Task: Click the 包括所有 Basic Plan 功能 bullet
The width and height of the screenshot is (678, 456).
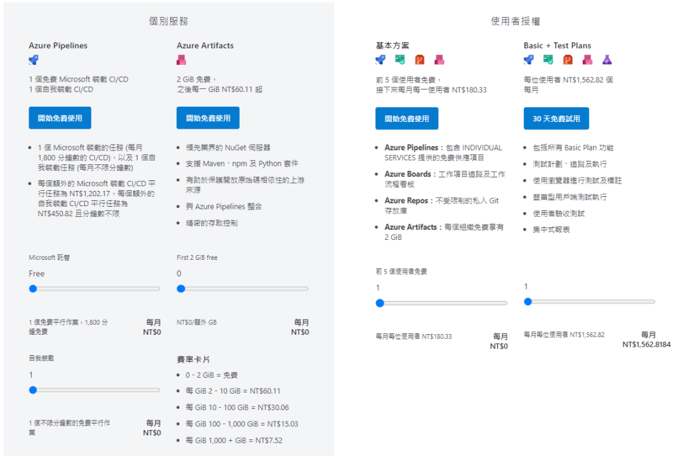Action: coord(573,148)
